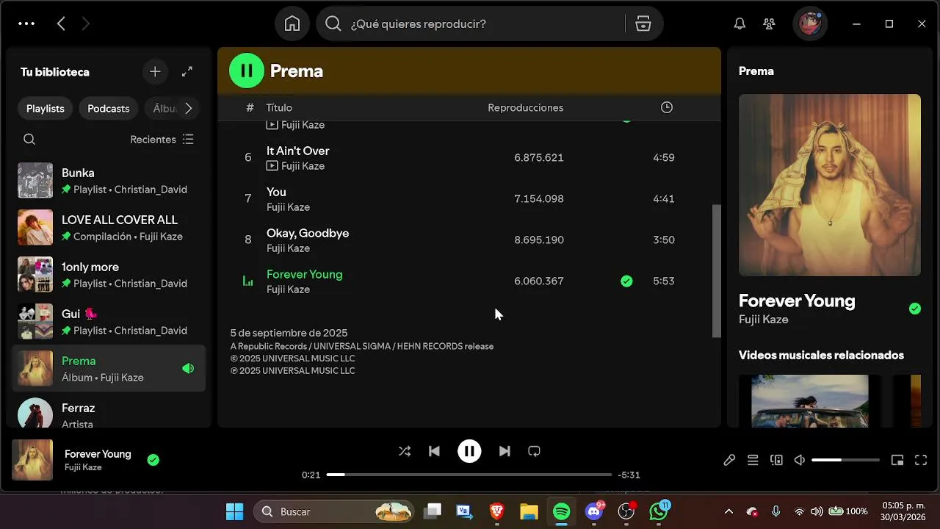Viewport: 940px width, 529px height.
Task: Open Fujii Kaze link under Okay, Goodbye
Action: pyautogui.click(x=288, y=248)
